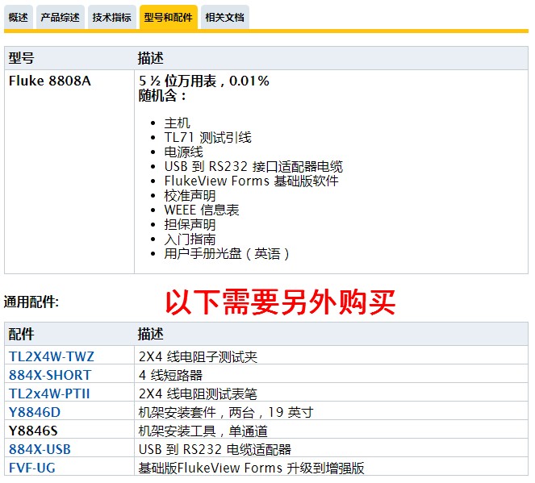
Task: Click the Fluke 8808A model name
Action: [x=50, y=81]
